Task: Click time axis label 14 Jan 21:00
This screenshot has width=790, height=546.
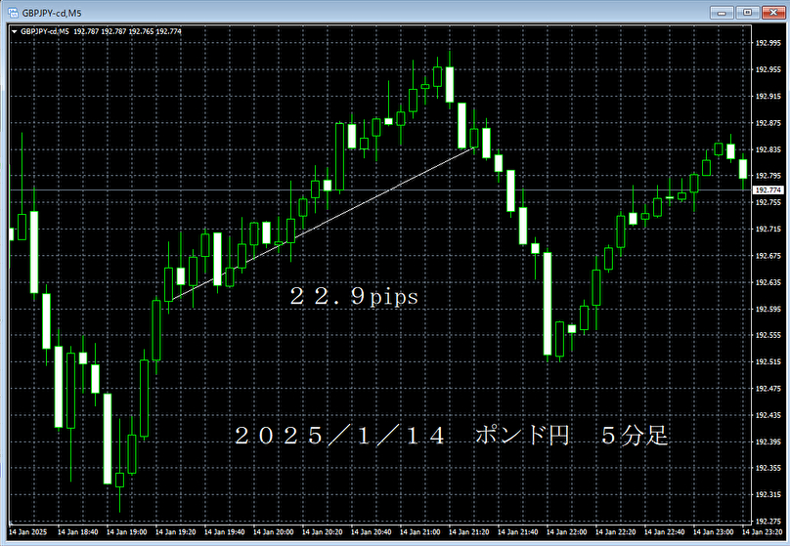Action: [x=419, y=532]
